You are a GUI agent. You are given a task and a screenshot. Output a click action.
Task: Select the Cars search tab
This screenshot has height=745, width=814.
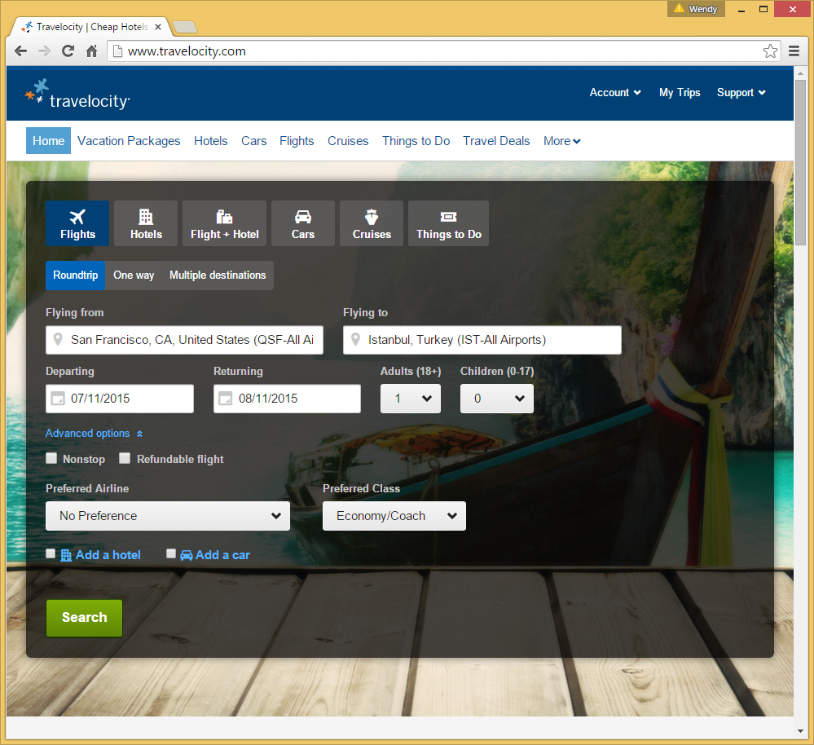[302, 223]
